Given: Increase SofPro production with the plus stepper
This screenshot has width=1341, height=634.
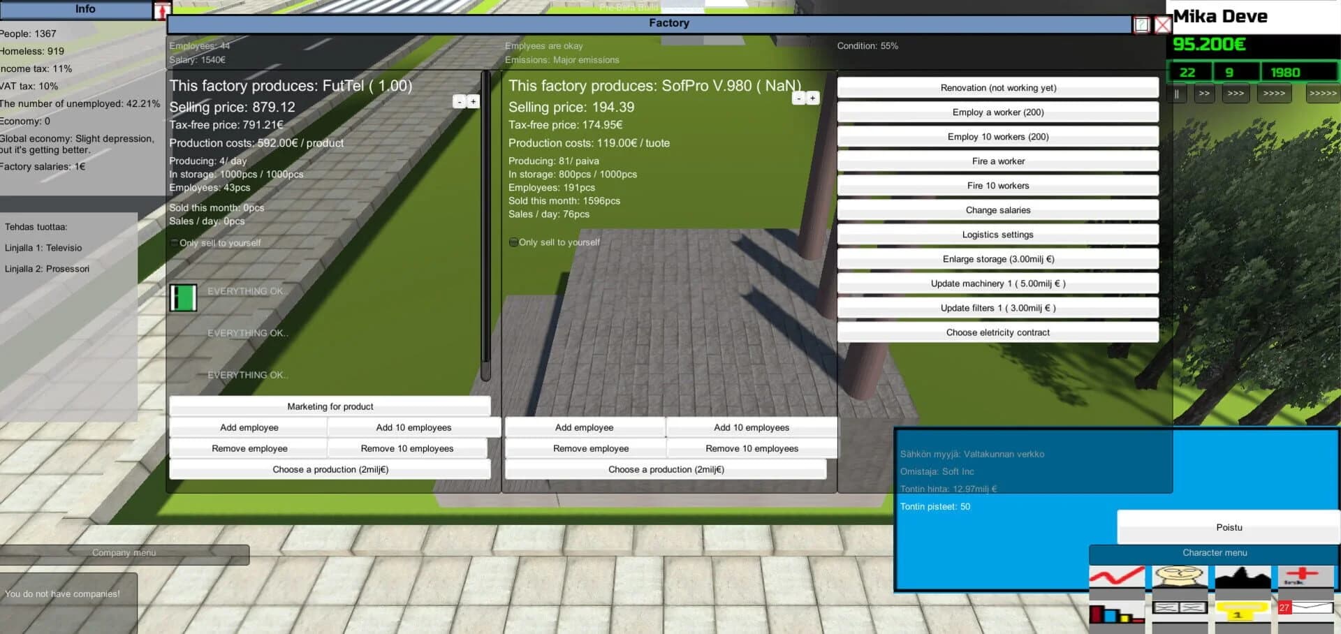Looking at the screenshot, I should (812, 98).
